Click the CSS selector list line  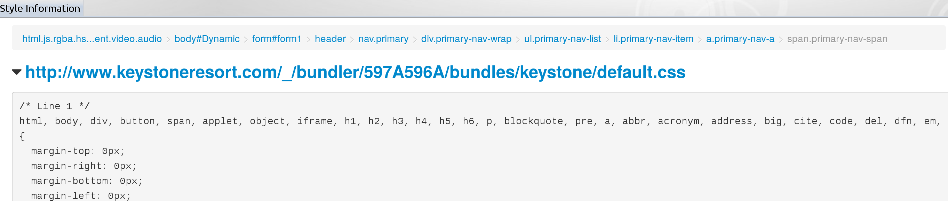click(x=478, y=121)
